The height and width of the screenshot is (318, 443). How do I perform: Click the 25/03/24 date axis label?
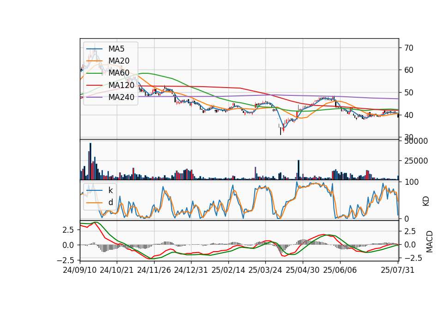point(265,271)
